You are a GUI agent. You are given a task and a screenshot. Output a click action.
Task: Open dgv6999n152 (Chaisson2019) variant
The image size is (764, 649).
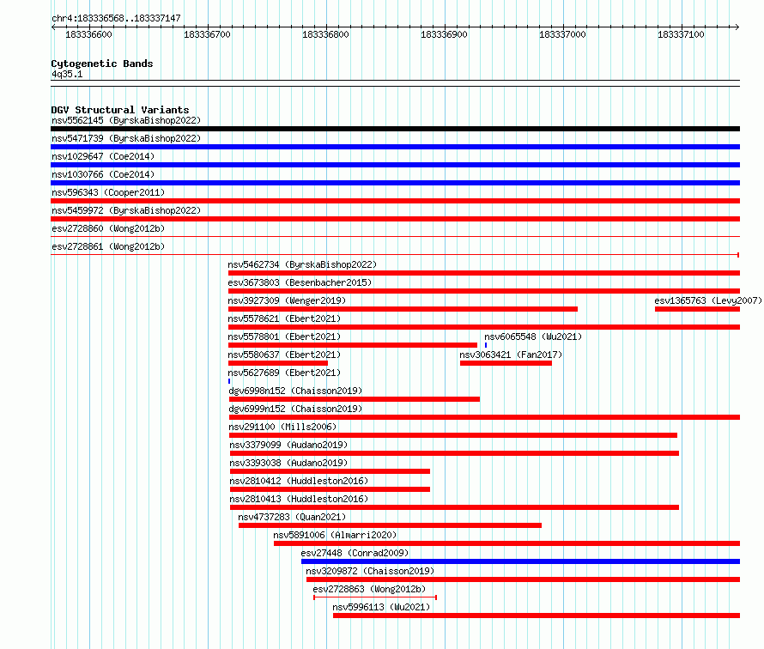pyautogui.click(x=295, y=409)
